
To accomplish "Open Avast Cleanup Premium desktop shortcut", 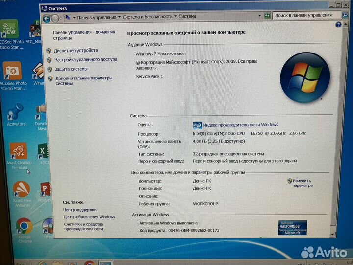I will click(x=19, y=156).
